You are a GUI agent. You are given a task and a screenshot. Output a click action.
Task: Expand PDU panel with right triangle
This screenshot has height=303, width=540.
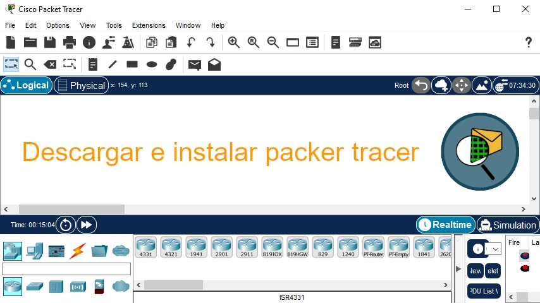point(458,269)
